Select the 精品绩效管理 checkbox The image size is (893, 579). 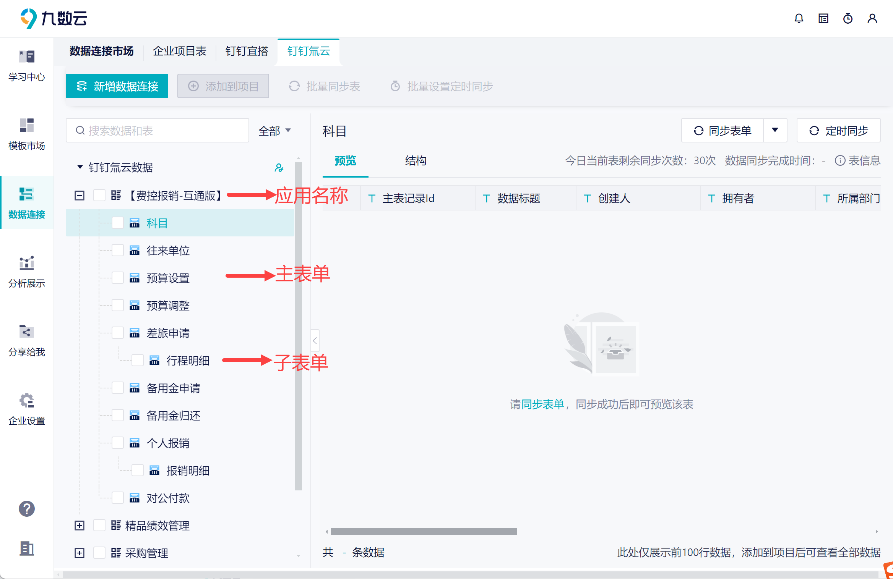click(99, 526)
